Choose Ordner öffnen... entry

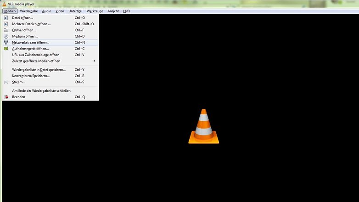[50, 30]
